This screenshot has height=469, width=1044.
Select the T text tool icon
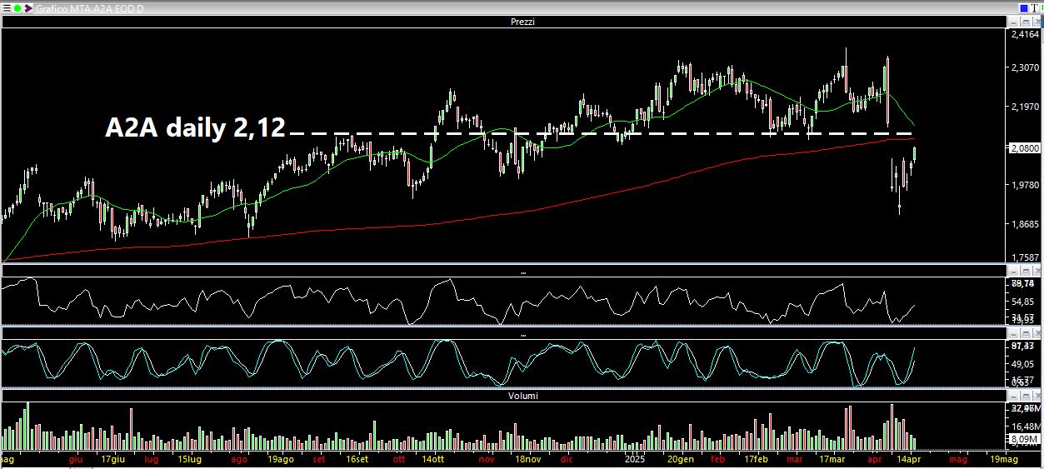click(1034, 8)
